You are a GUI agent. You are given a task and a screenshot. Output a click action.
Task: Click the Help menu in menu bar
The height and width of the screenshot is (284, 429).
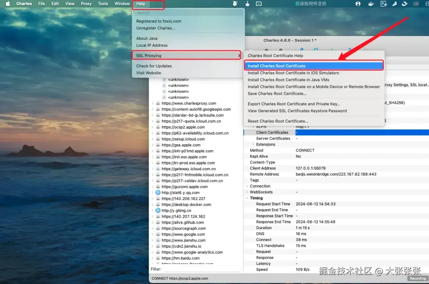(x=141, y=4)
